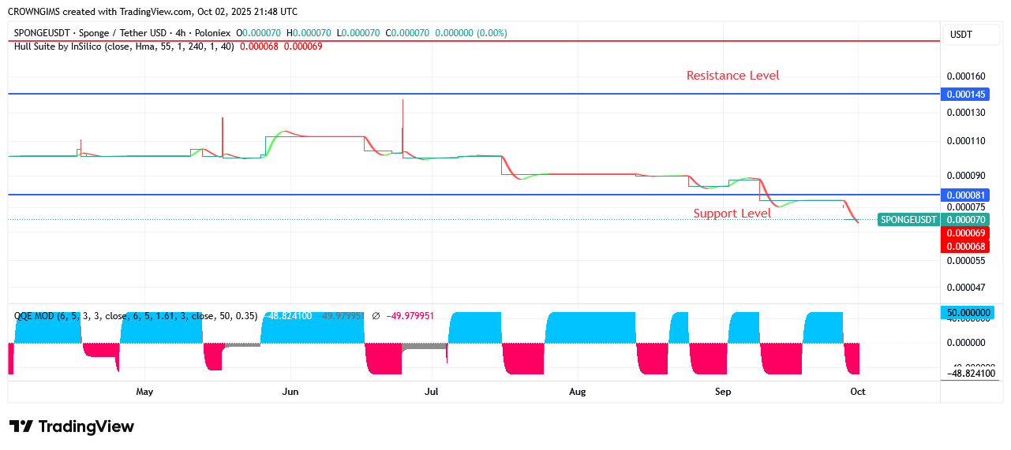Click the May label on the time axis
The width and height of the screenshot is (1011, 450).
click(144, 392)
